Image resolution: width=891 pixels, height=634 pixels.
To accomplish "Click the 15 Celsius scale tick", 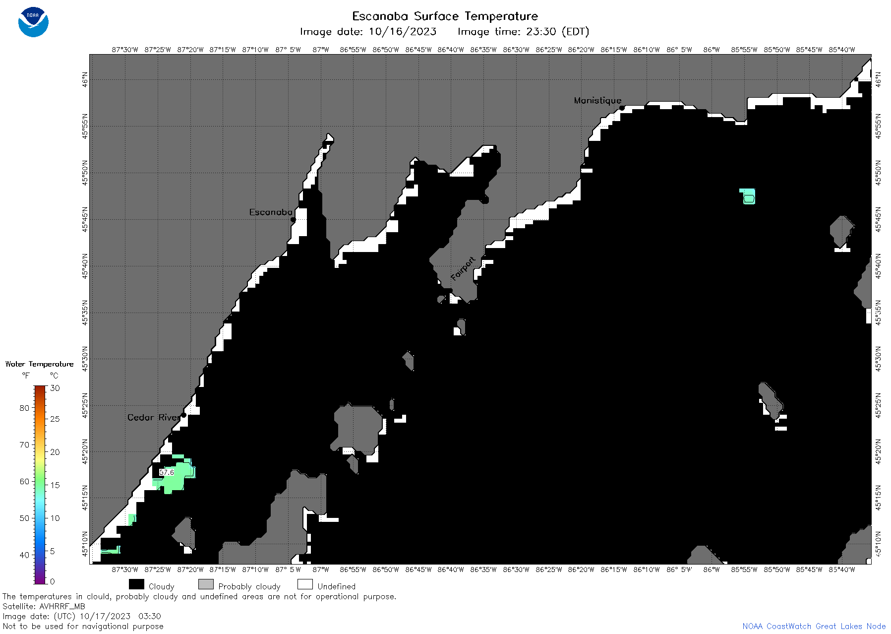I will 55,485.
